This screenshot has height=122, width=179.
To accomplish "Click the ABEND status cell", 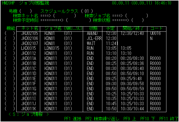I will click(93, 33).
